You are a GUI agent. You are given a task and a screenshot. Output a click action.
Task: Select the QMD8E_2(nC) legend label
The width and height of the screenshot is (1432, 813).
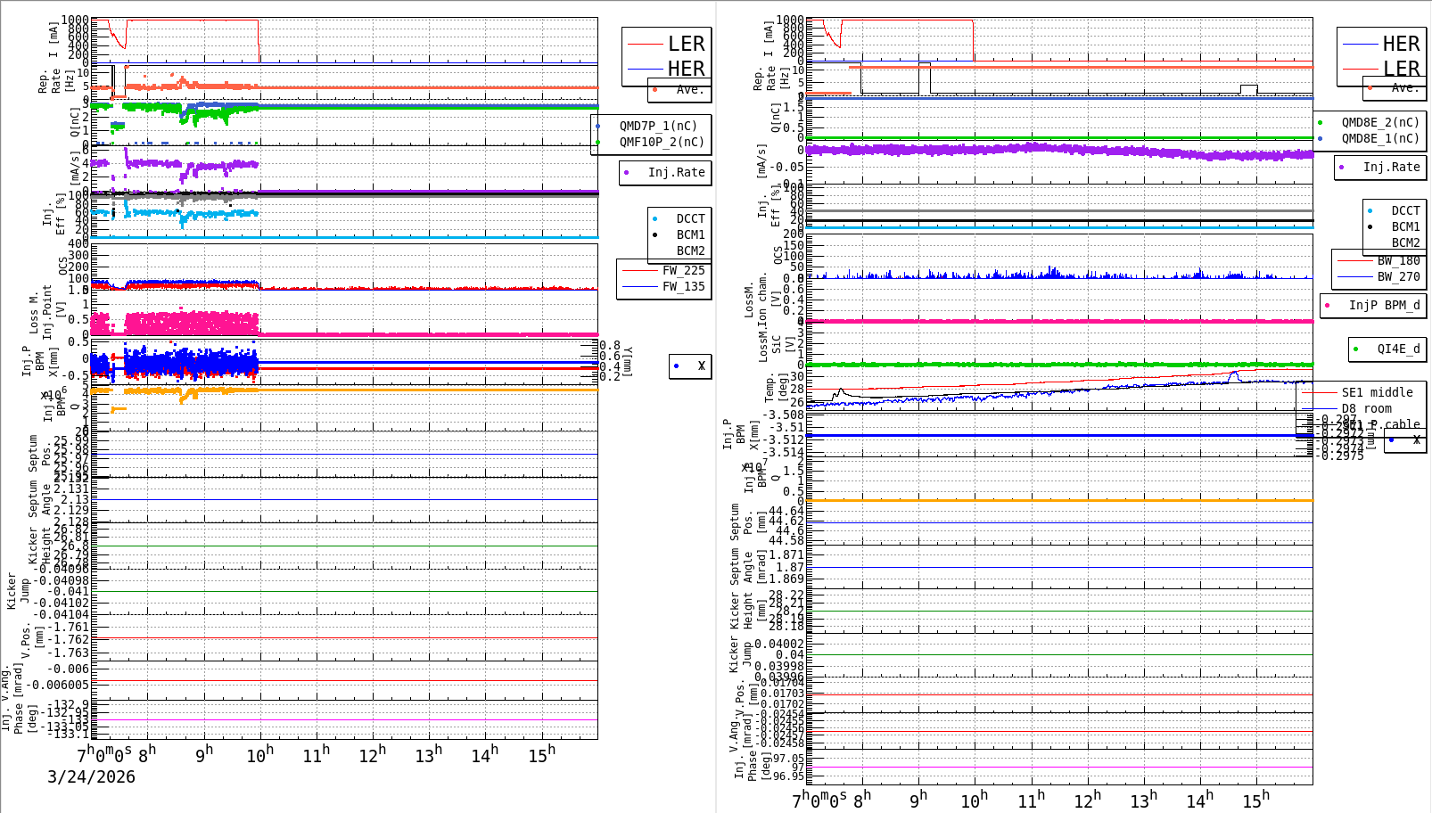(x=1380, y=122)
